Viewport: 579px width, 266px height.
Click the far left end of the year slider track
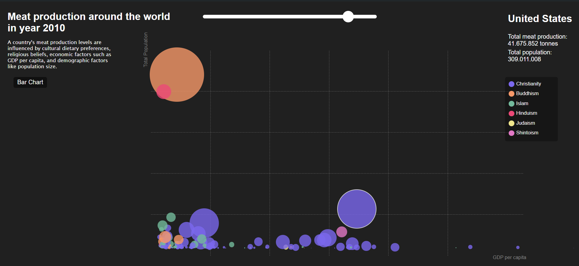[205, 17]
